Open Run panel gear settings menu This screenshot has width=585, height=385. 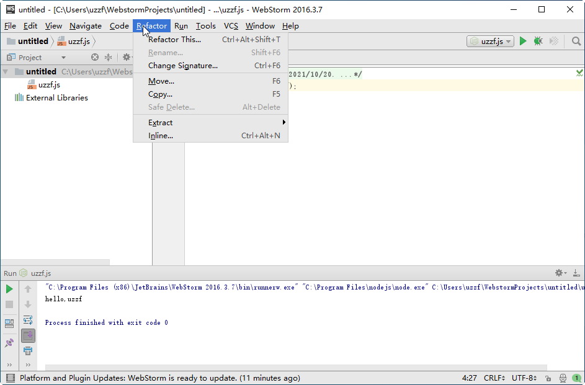click(560, 273)
